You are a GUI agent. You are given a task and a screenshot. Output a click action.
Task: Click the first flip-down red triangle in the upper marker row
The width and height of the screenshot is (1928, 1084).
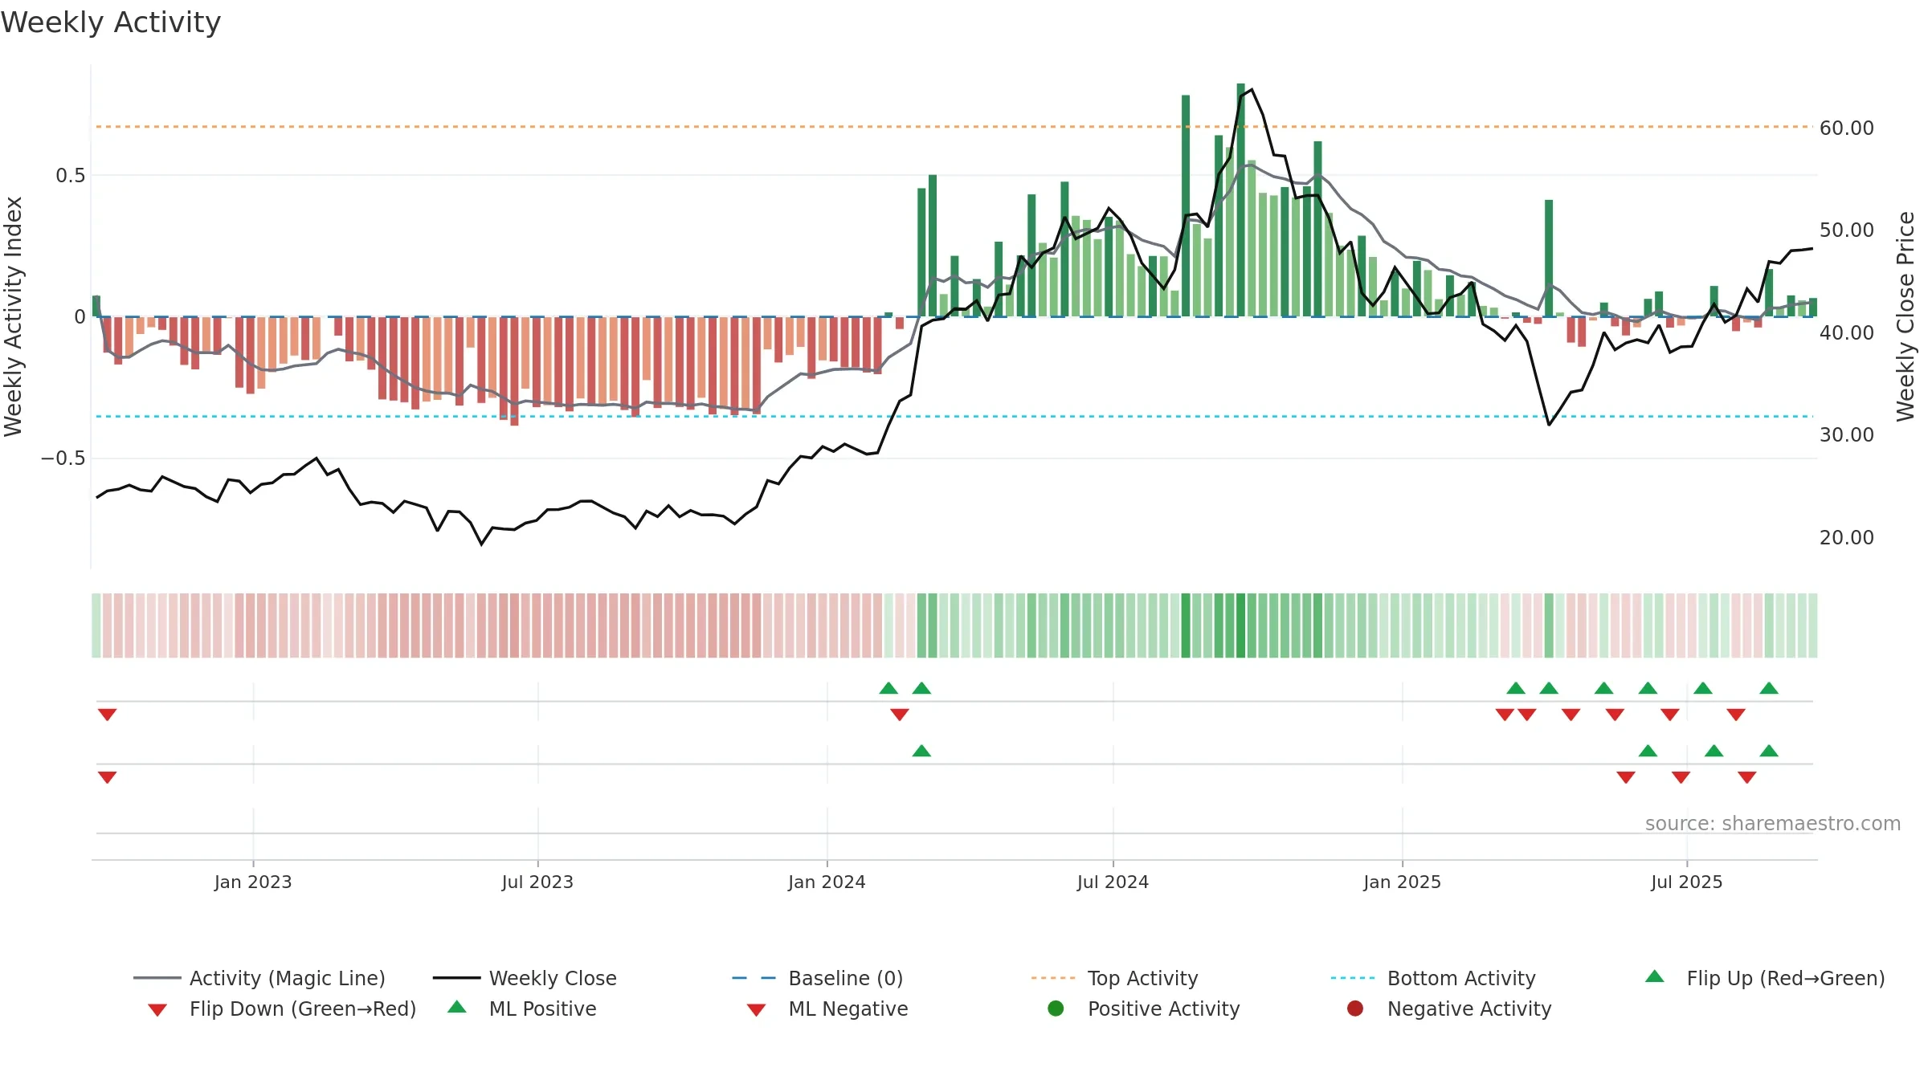tap(107, 715)
